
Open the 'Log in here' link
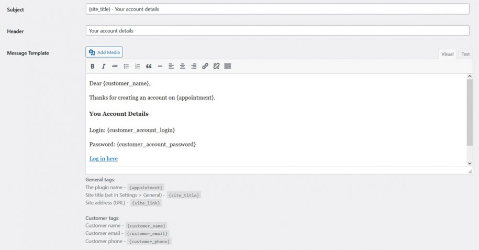[x=104, y=159]
